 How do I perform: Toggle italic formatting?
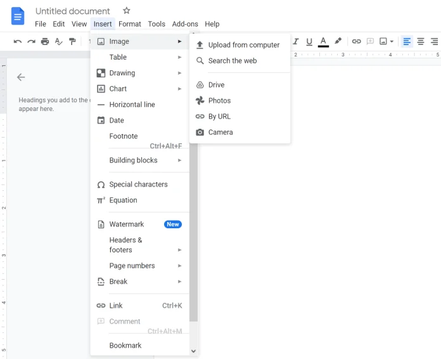coord(296,42)
